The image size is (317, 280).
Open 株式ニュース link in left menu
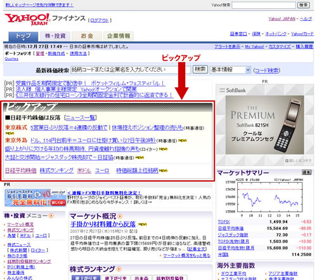(x=19, y=245)
